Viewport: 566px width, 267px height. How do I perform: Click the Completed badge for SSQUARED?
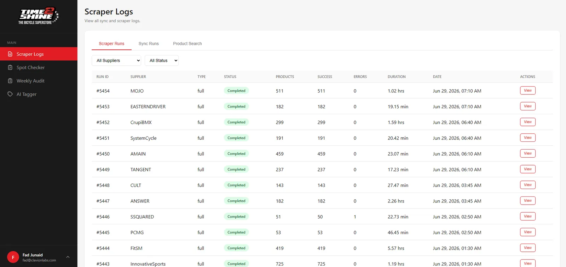point(236,217)
